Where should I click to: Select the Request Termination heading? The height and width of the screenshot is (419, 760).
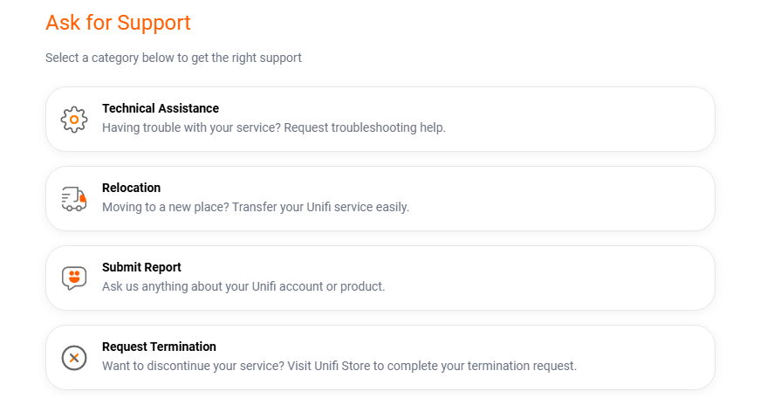point(159,347)
